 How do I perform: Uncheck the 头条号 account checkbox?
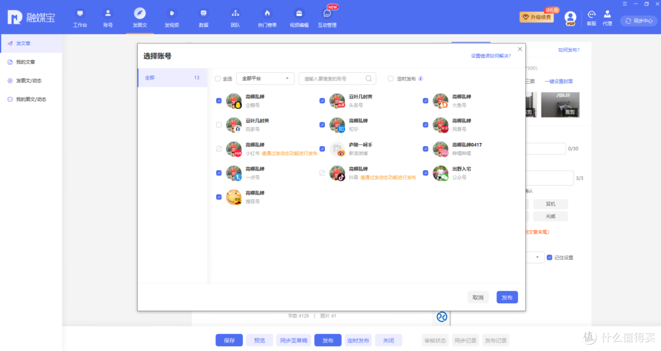tap(322, 101)
